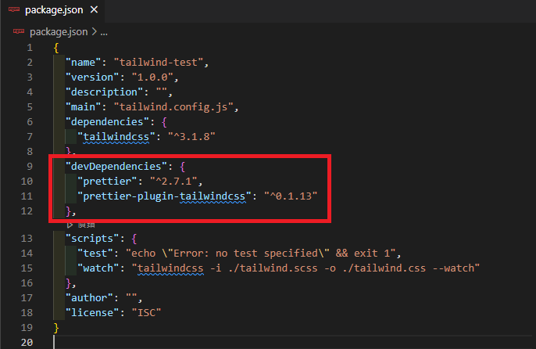
Task: Click the npm icon in the breadcrumb
Action: (x=19, y=31)
